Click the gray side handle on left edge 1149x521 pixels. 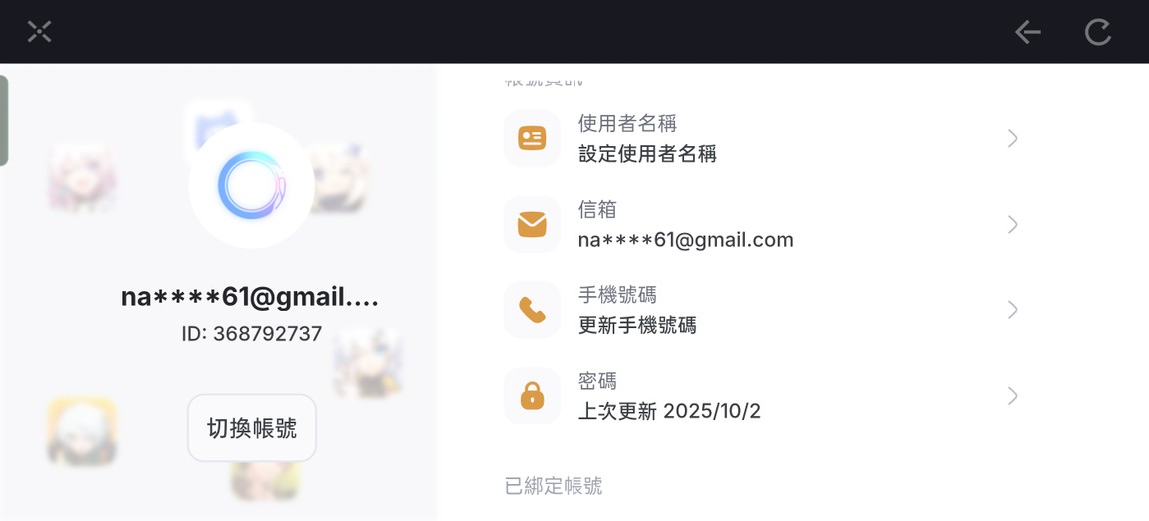coord(4,121)
